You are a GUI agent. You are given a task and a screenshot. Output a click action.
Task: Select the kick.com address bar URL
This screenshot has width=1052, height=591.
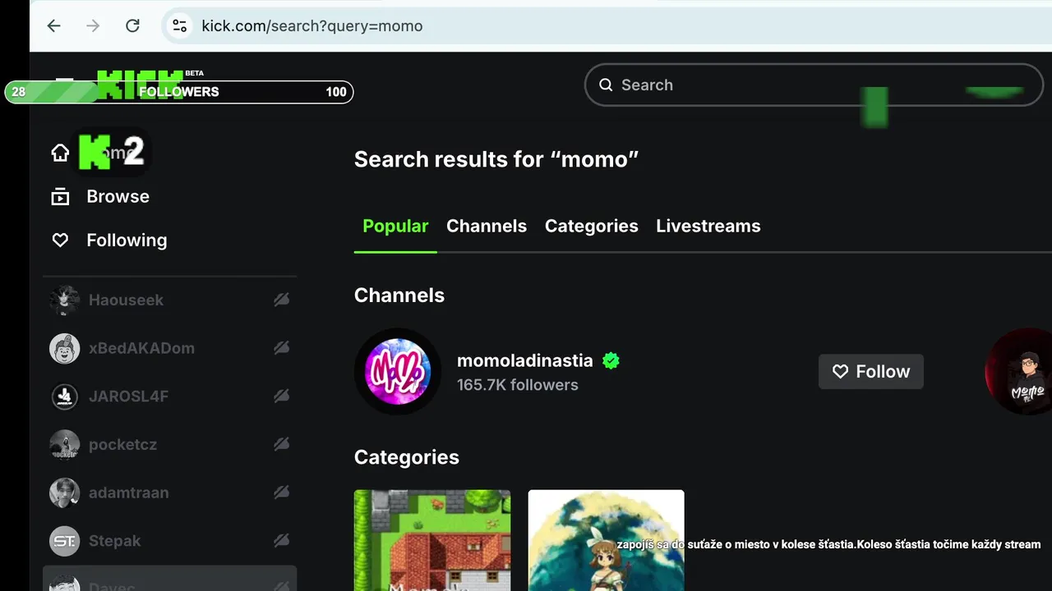[312, 26]
